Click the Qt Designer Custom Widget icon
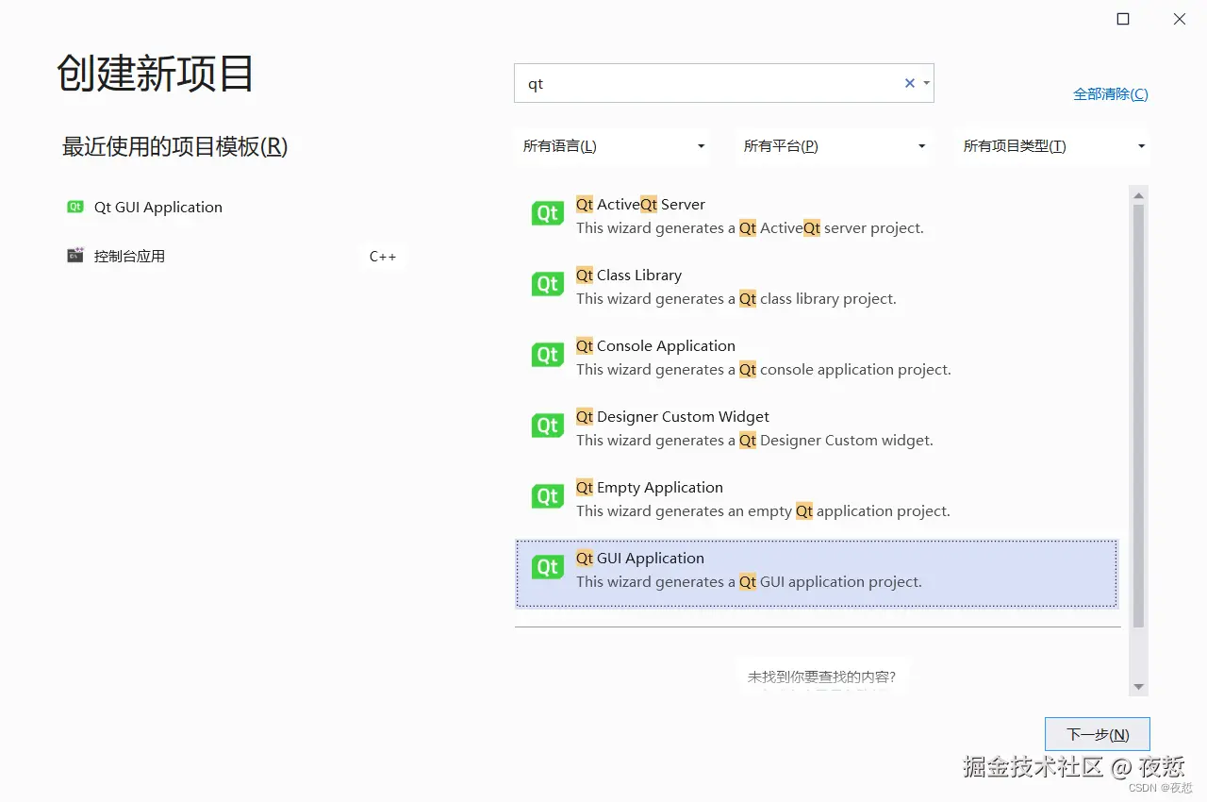Image resolution: width=1207 pixels, height=802 pixels. coord(547,426)
